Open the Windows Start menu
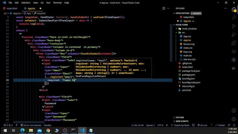The width and height of the screenshot is (238, 134). (x=5, y=131)
